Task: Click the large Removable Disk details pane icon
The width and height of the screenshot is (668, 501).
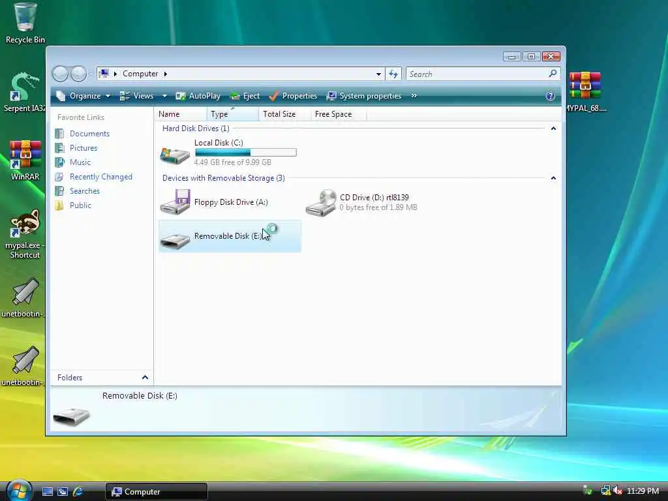Action: tap(71, 416)
